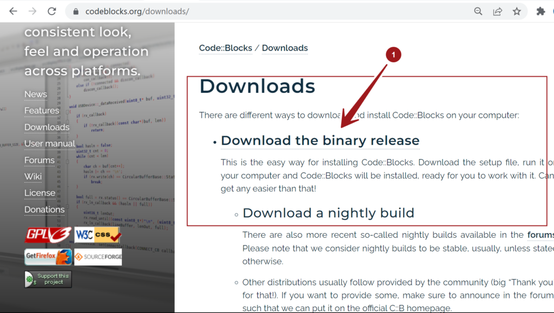Open the Download the binary release link
This screenshot has height=313, width=554.
point(320,140)
